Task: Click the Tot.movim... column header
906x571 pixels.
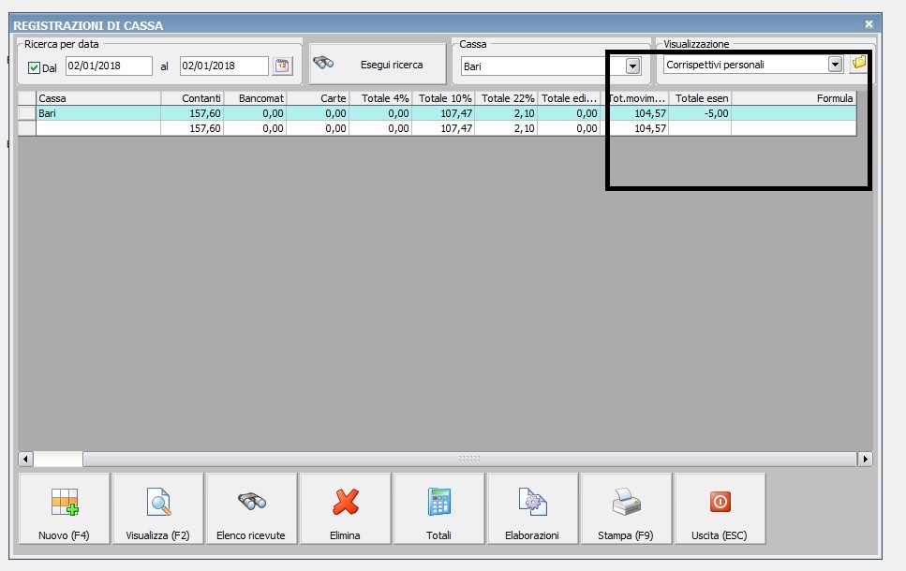Action: pos(635,98)
